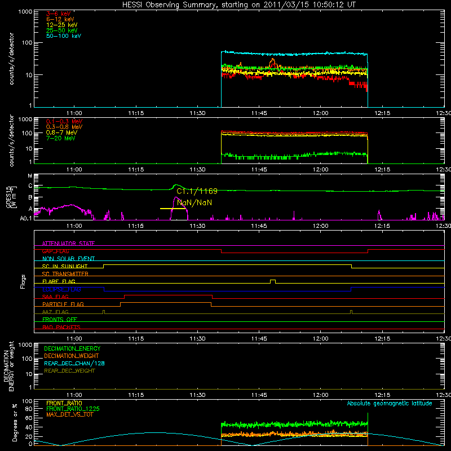
Task: Select the FLARE_FLAG label
Action: tap(59, 281)
